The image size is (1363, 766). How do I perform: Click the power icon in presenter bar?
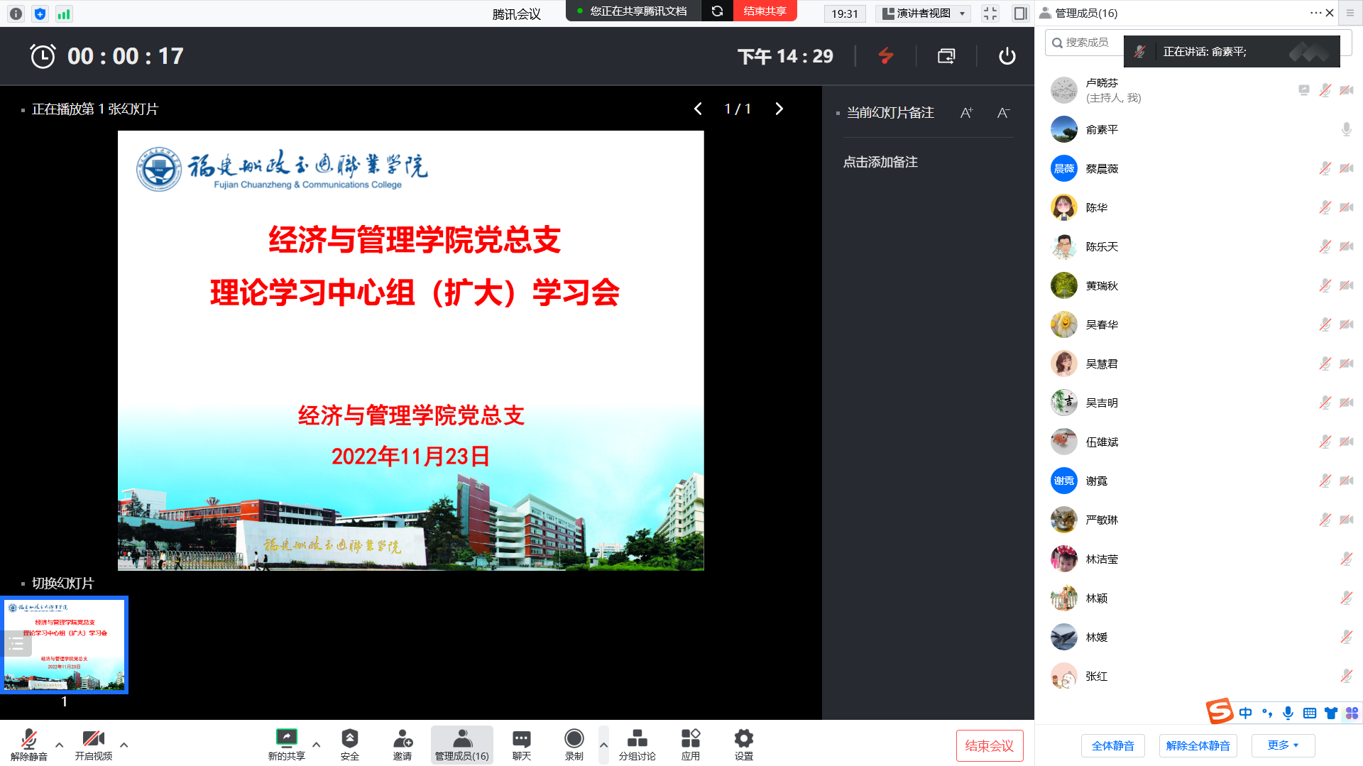coord(1007,56)
